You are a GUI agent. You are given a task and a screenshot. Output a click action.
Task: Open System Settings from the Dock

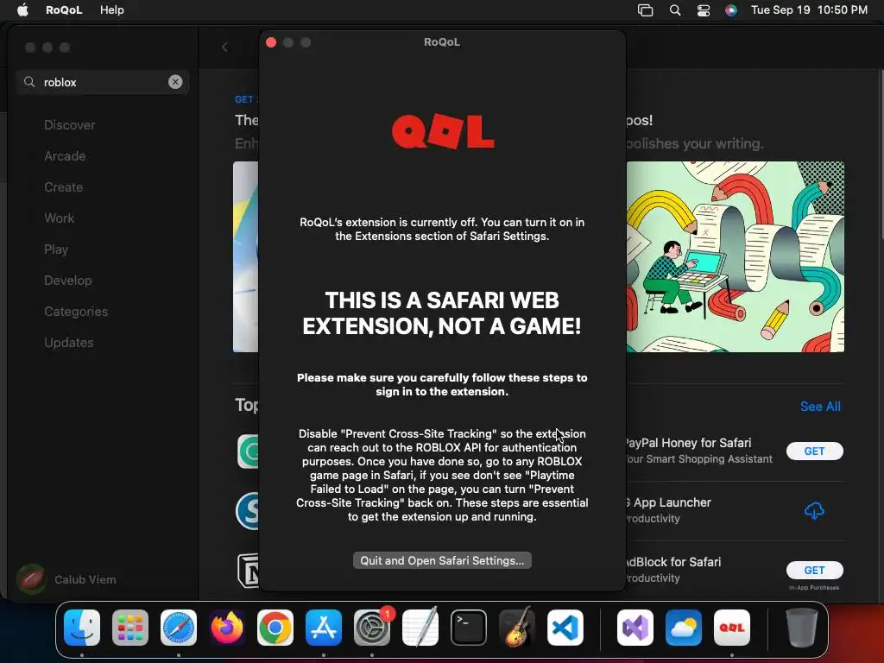tap(372, 628)
